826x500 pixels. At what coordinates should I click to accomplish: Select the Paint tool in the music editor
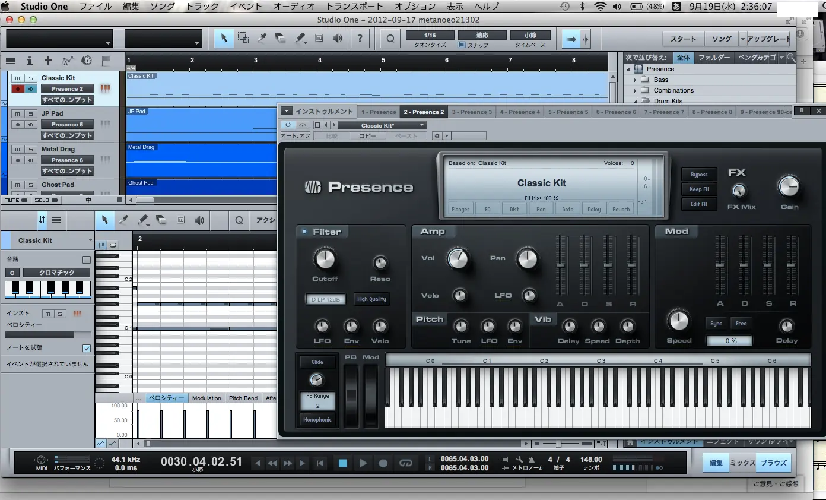(x=143, y=220)
